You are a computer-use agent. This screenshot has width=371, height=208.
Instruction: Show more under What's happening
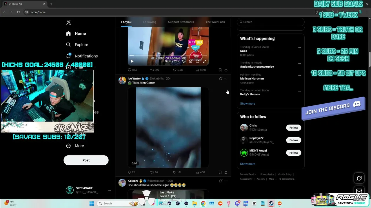[x=248, y=104]
